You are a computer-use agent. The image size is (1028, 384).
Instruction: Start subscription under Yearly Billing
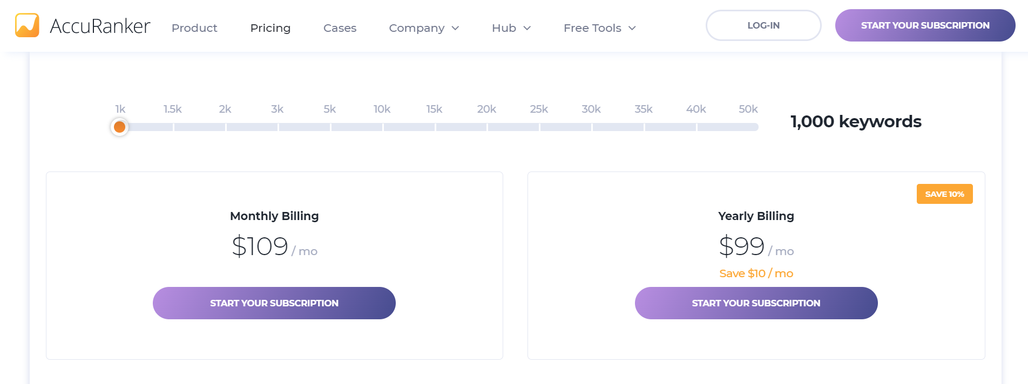coord(756,303)
